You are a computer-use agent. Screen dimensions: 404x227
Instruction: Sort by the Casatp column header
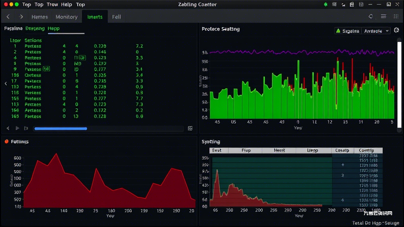pos(342,150)
